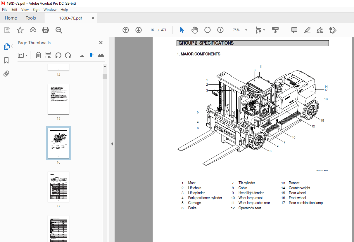Open the View menu
This screenshot has height=242, width=354.
click(x=25, y=9)
